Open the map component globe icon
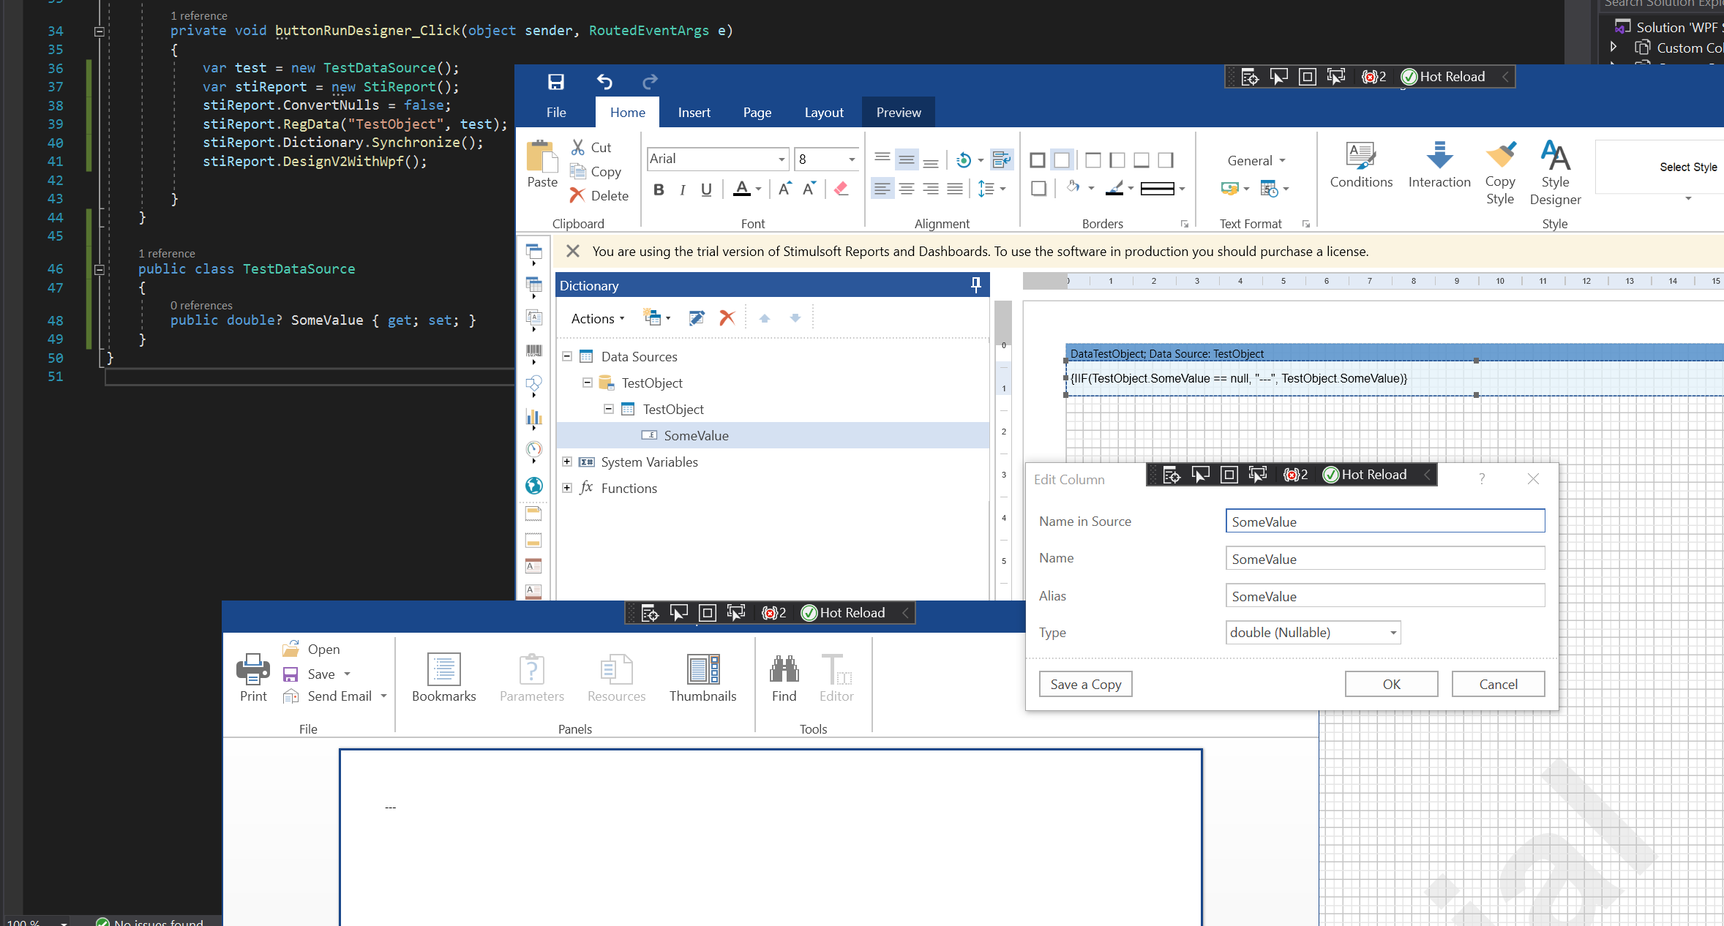This screenshot has height=926, width=1724. pos(533,486)
